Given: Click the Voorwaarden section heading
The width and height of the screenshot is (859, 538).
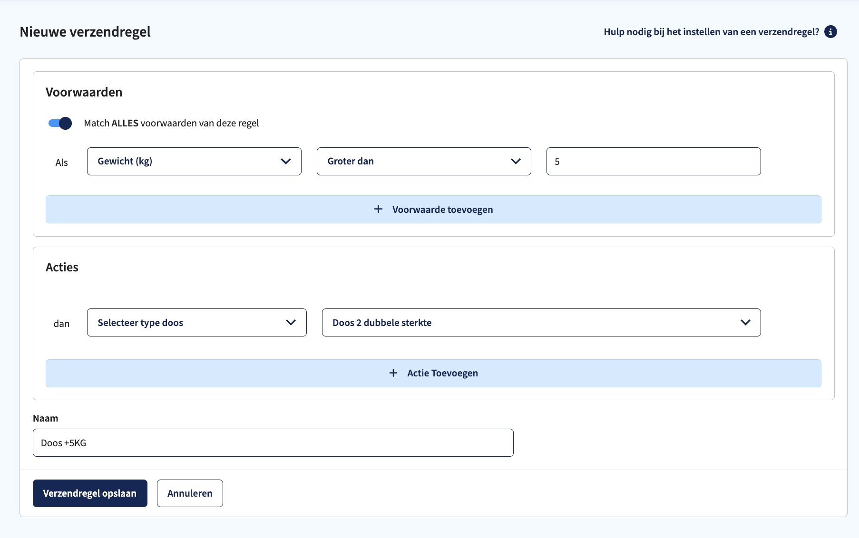Looking at the screenshot, I should point(84,92).
